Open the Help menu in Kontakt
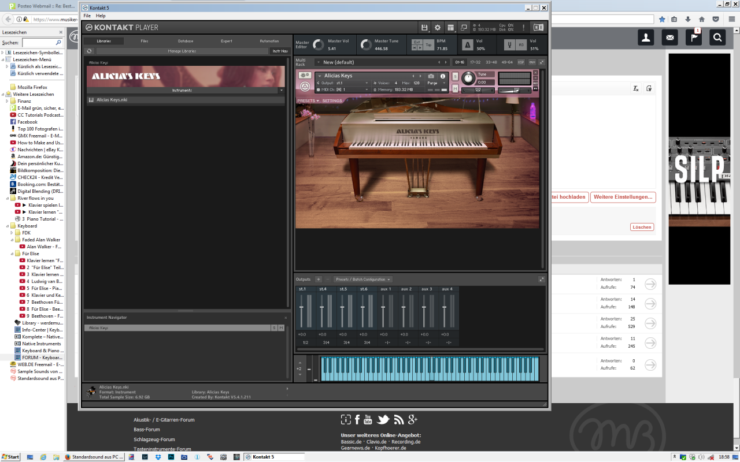740x462 pixels. tap(101, 16)
